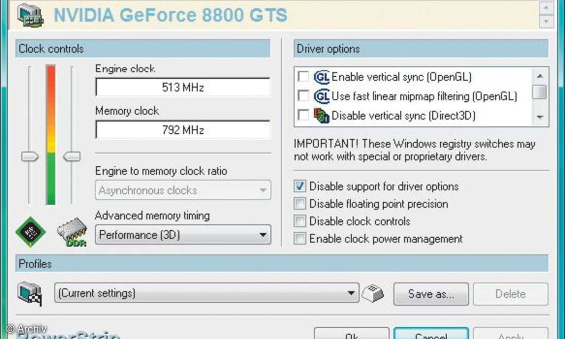565x339 pixels.
Task: Click the down arrow beside the NVIDIA title
Action: 546,21
